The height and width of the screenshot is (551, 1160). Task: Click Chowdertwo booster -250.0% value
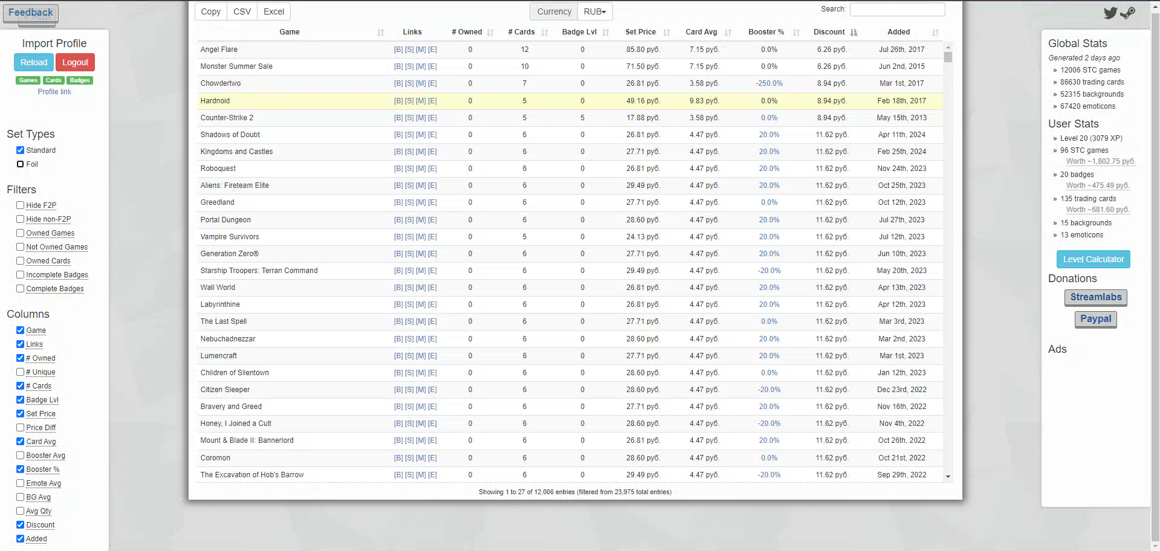[769, 83]
